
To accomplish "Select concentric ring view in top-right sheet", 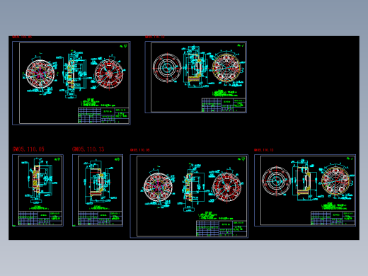I will pyautogui.click(x=167, y=68).
